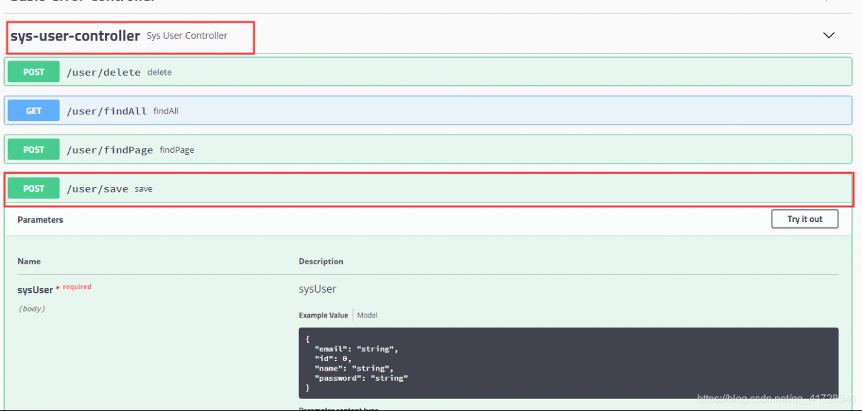
Task: Click the sysUser parameter name
Action: point(35,290)
